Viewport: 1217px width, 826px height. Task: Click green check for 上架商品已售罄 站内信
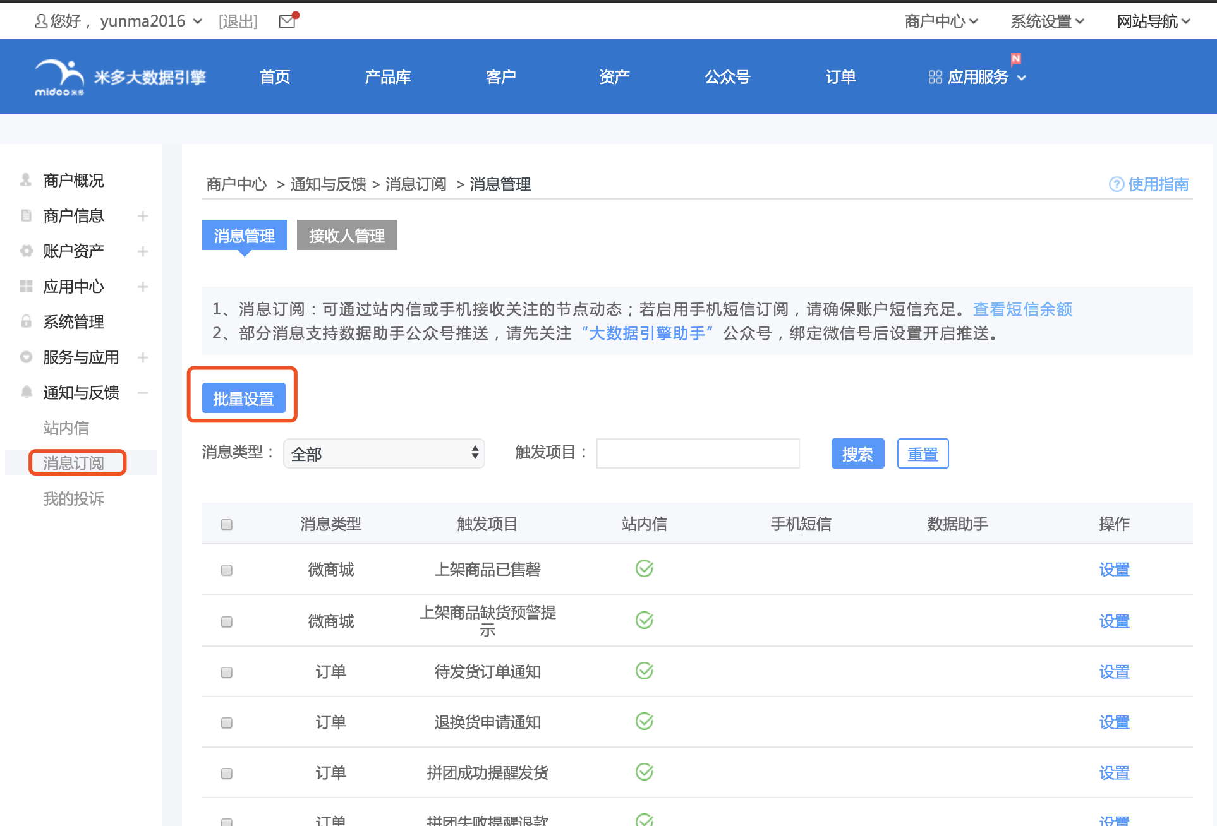[644, 568]
